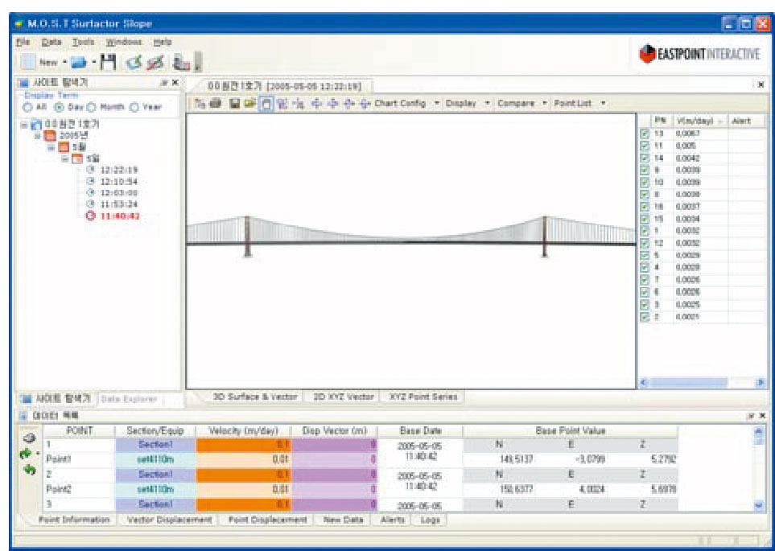Collapse the 2005년 year tree node
Viewport: 775px width, 551px height.
point(38,136)
